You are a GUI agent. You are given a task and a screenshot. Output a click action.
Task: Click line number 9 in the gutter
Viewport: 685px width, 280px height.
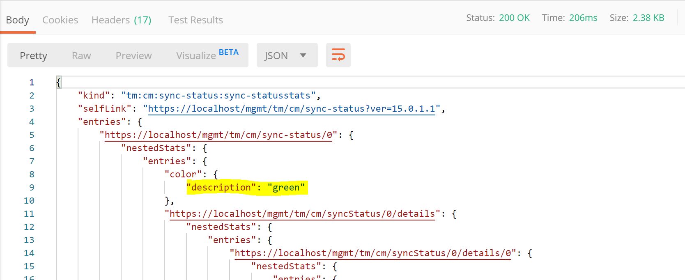32,187
